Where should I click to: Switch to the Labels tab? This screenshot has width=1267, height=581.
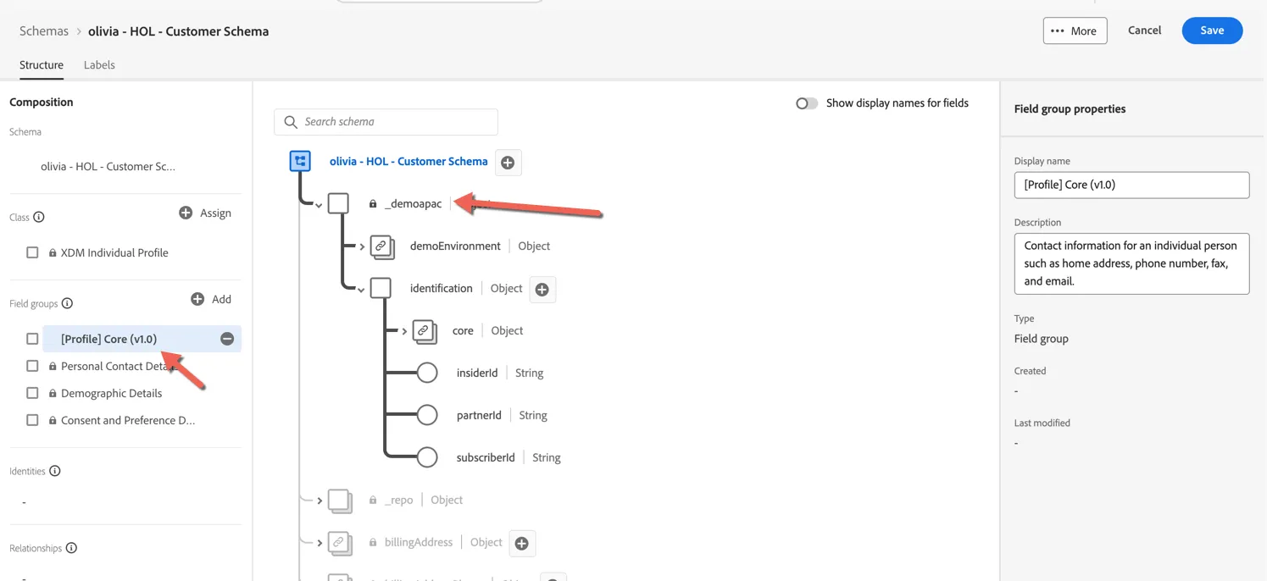pos(99,65)
